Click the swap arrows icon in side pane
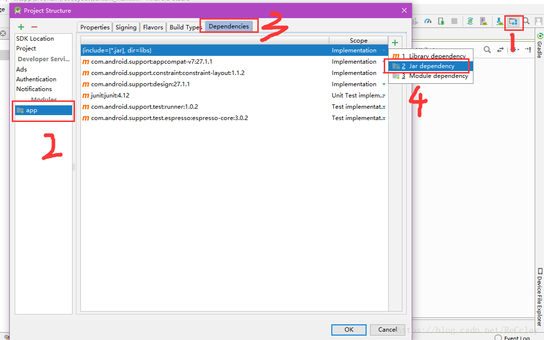The height and width of the screenshot is (340, 544). [x=500, y=49]
